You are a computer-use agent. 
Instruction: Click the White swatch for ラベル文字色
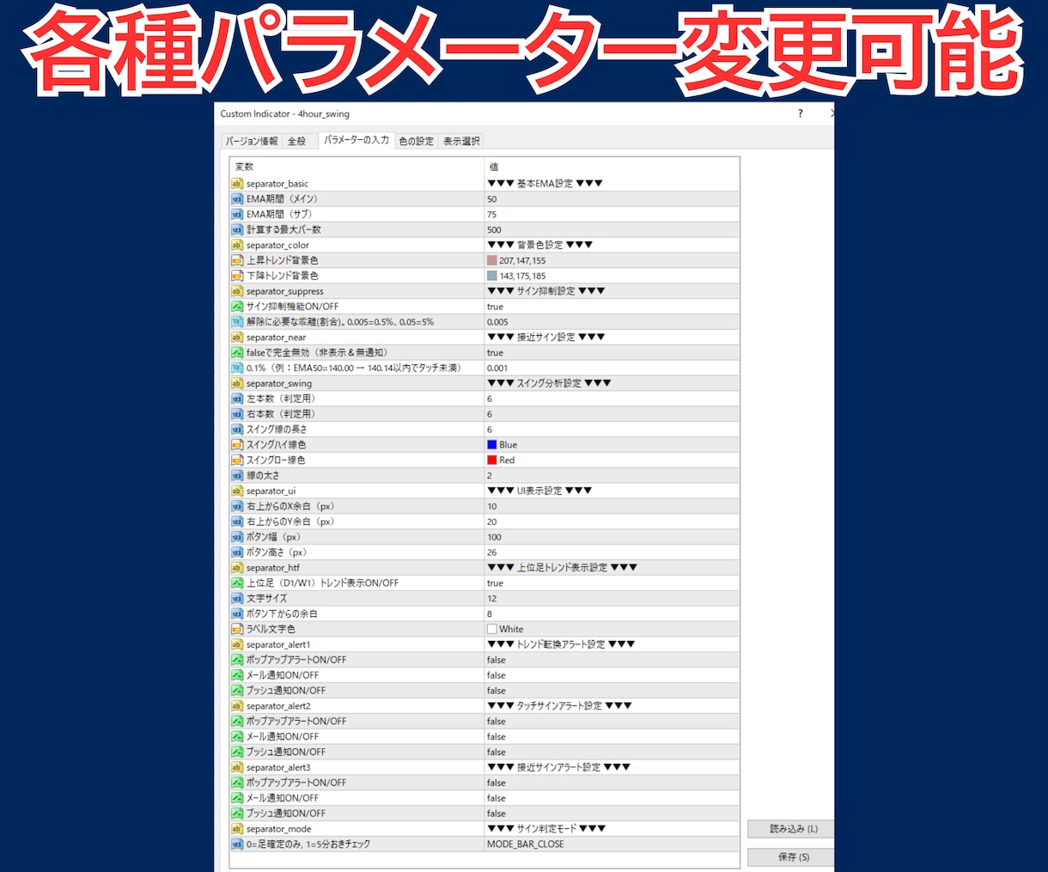point(492,630)
